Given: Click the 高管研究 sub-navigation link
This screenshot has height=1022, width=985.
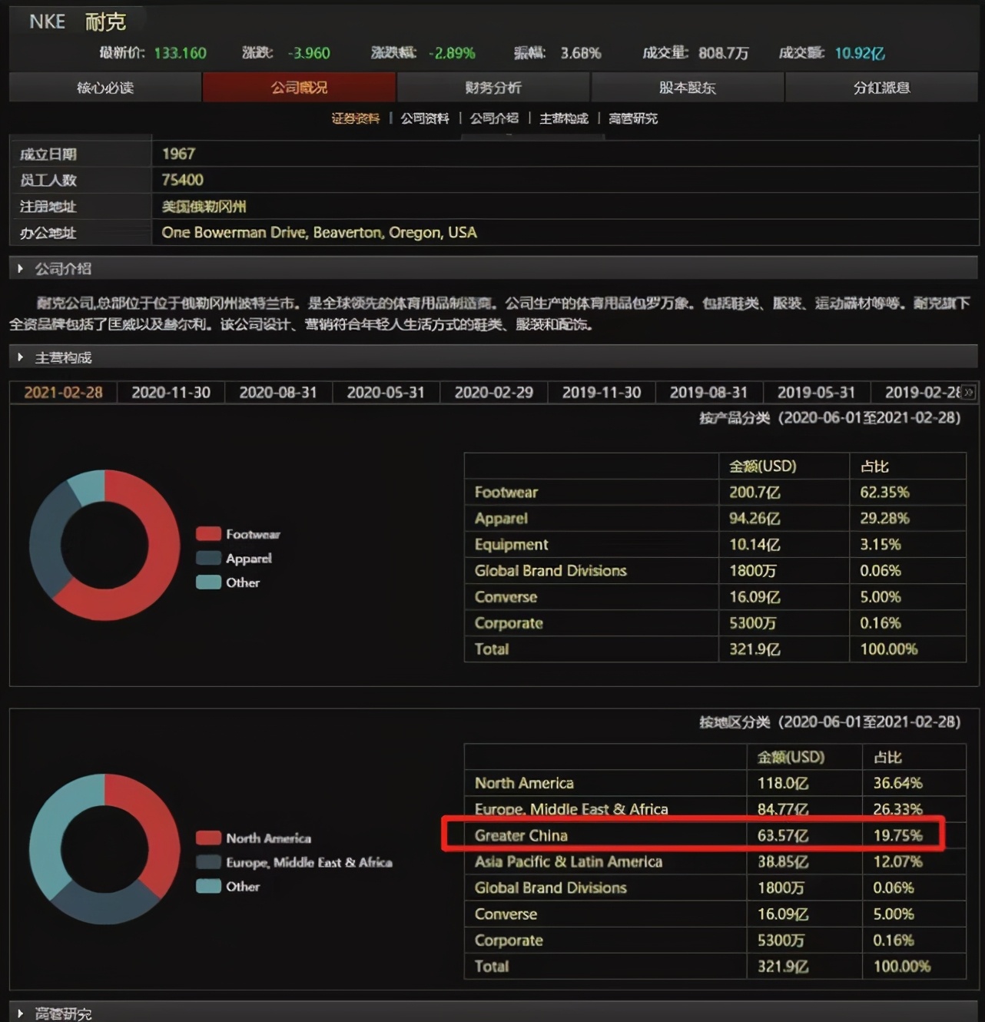Looking at the screenshot, I should coord(633,118).
